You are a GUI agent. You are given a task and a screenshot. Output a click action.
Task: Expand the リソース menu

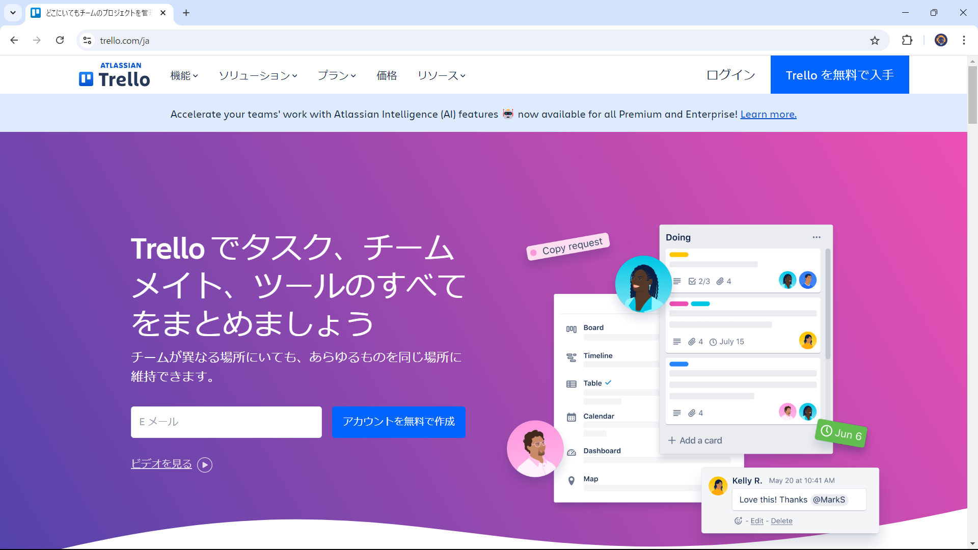(441, 75)
